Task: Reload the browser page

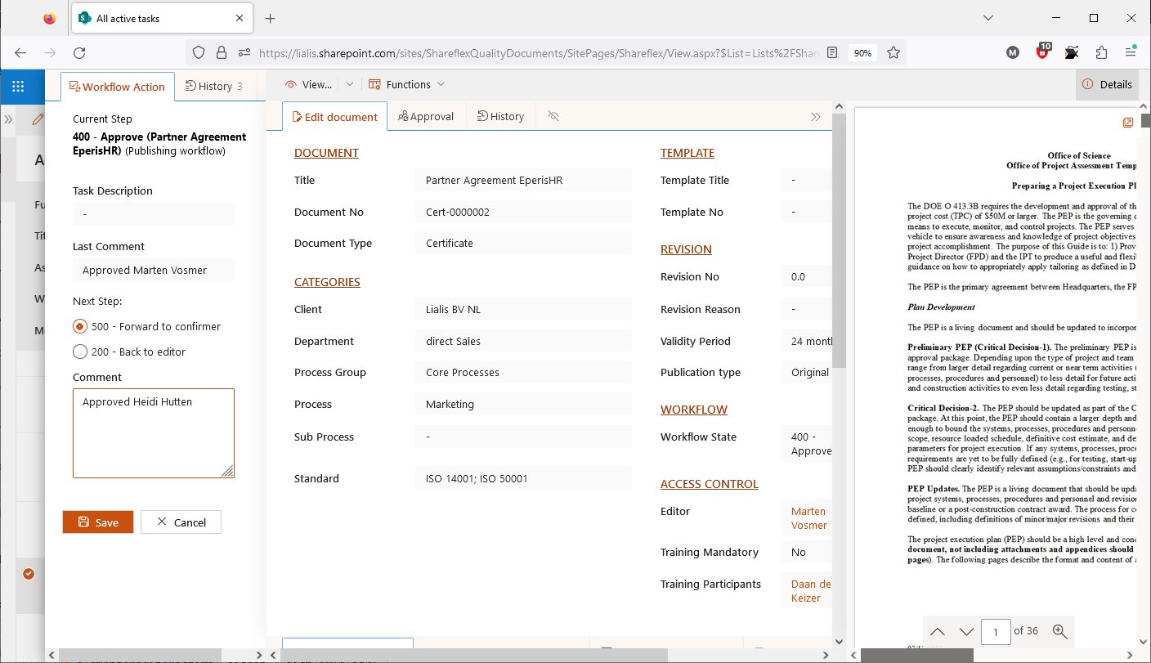Action: (79, 52)
